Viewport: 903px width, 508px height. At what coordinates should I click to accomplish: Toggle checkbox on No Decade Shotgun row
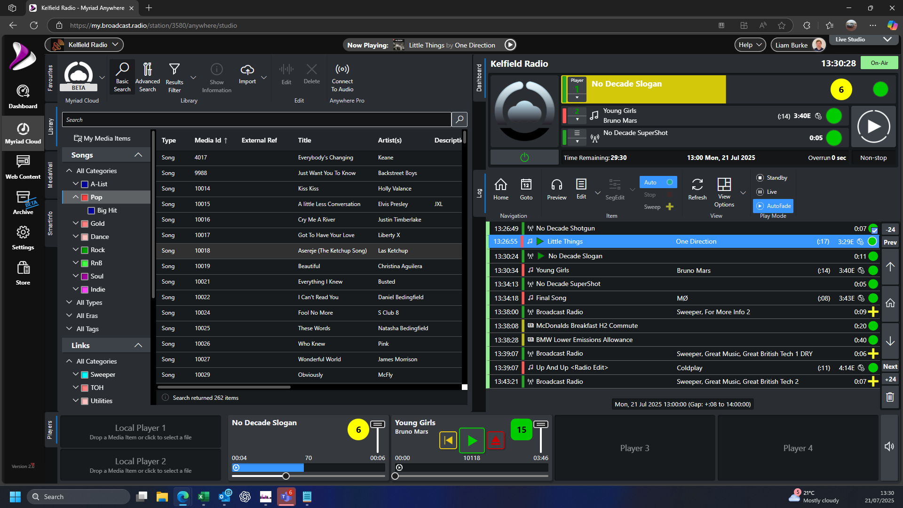click(x=874, y=230)
